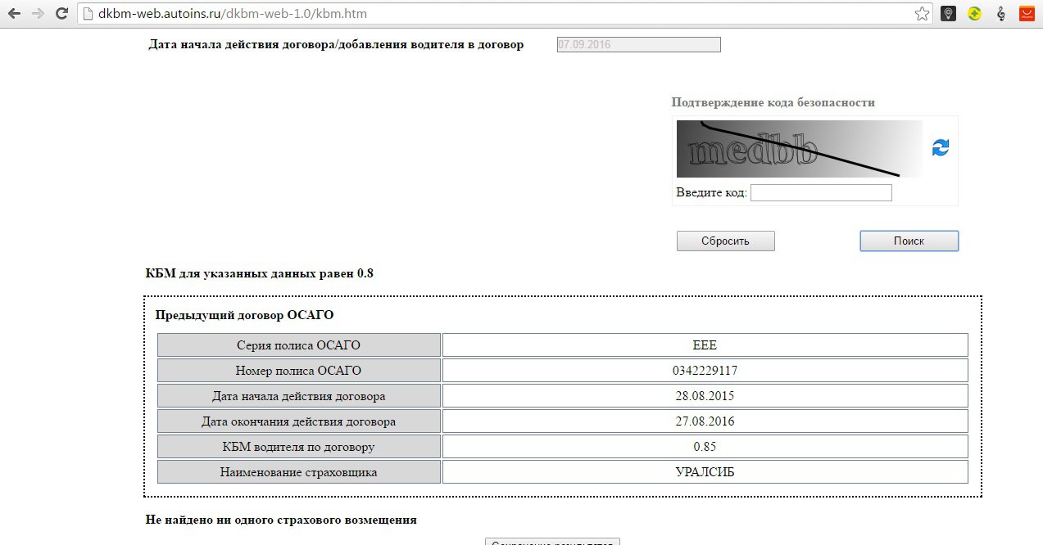This screenshot has width=1043, height=545.
Task: Open the yellow-green cross extension
Action: click(974, 13)
